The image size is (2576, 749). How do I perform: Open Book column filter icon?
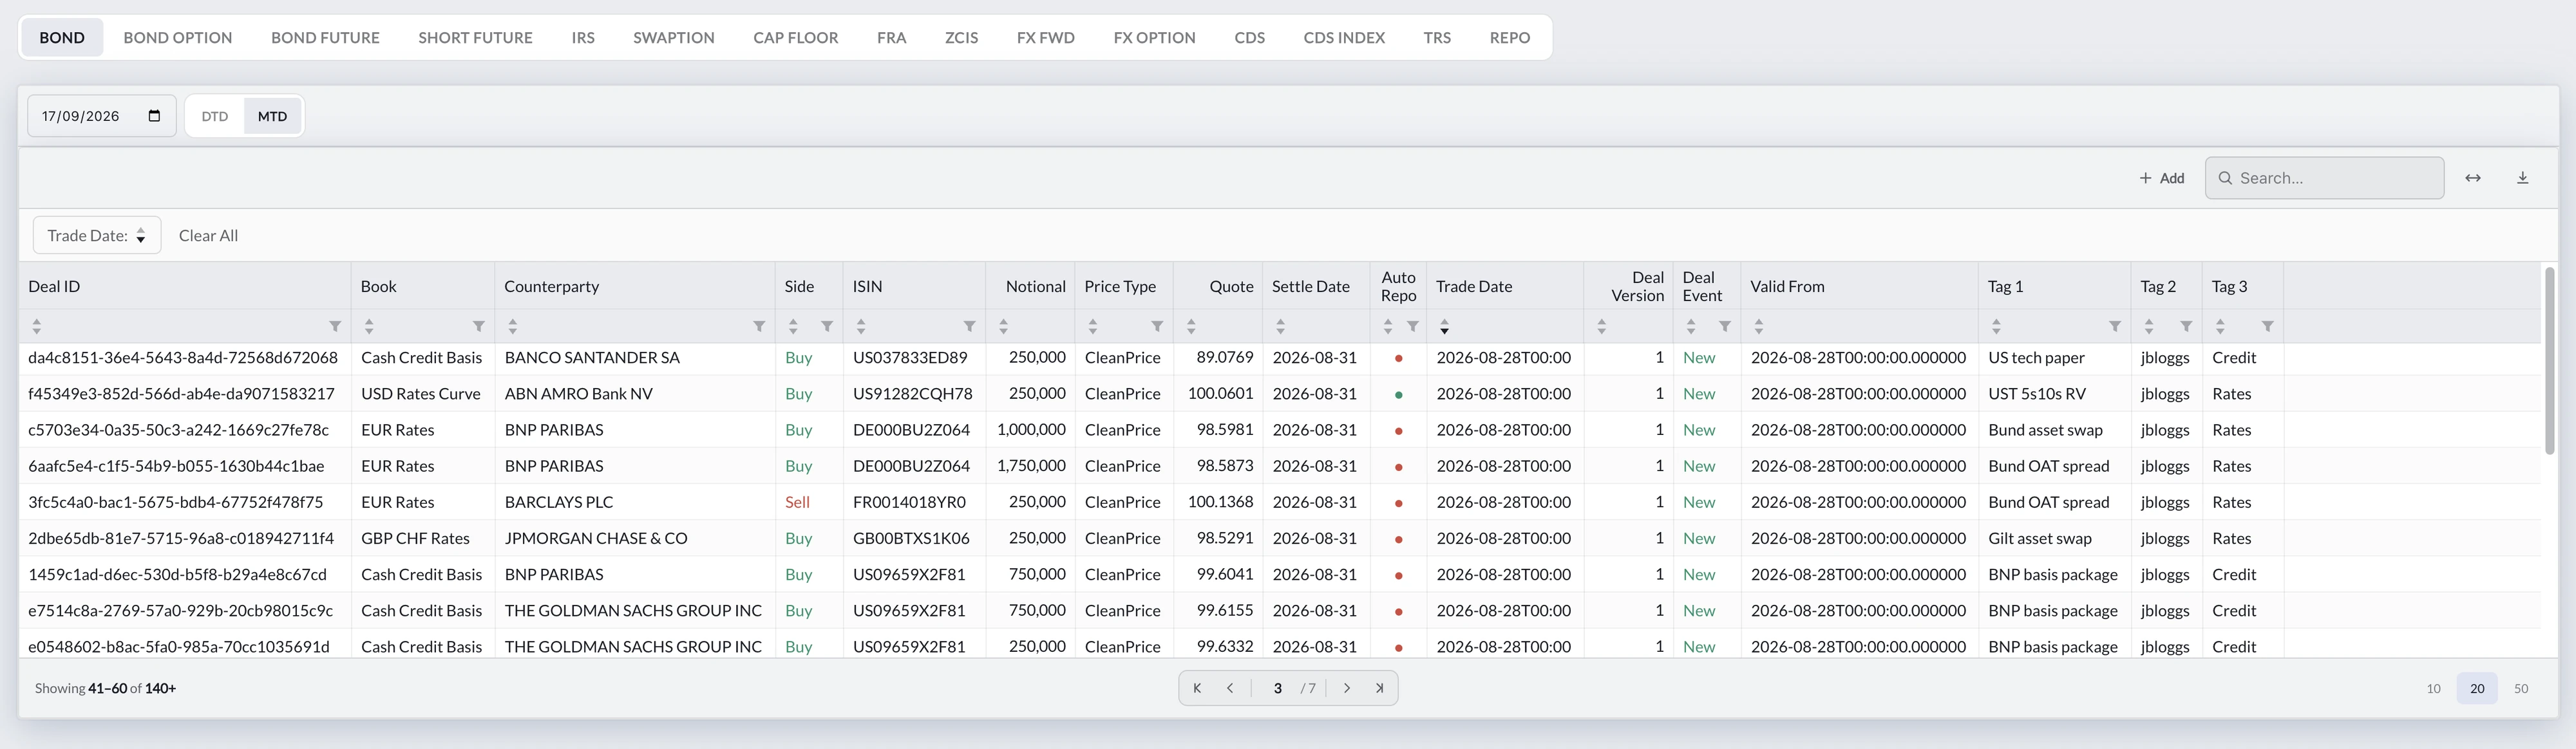(479, 327)
